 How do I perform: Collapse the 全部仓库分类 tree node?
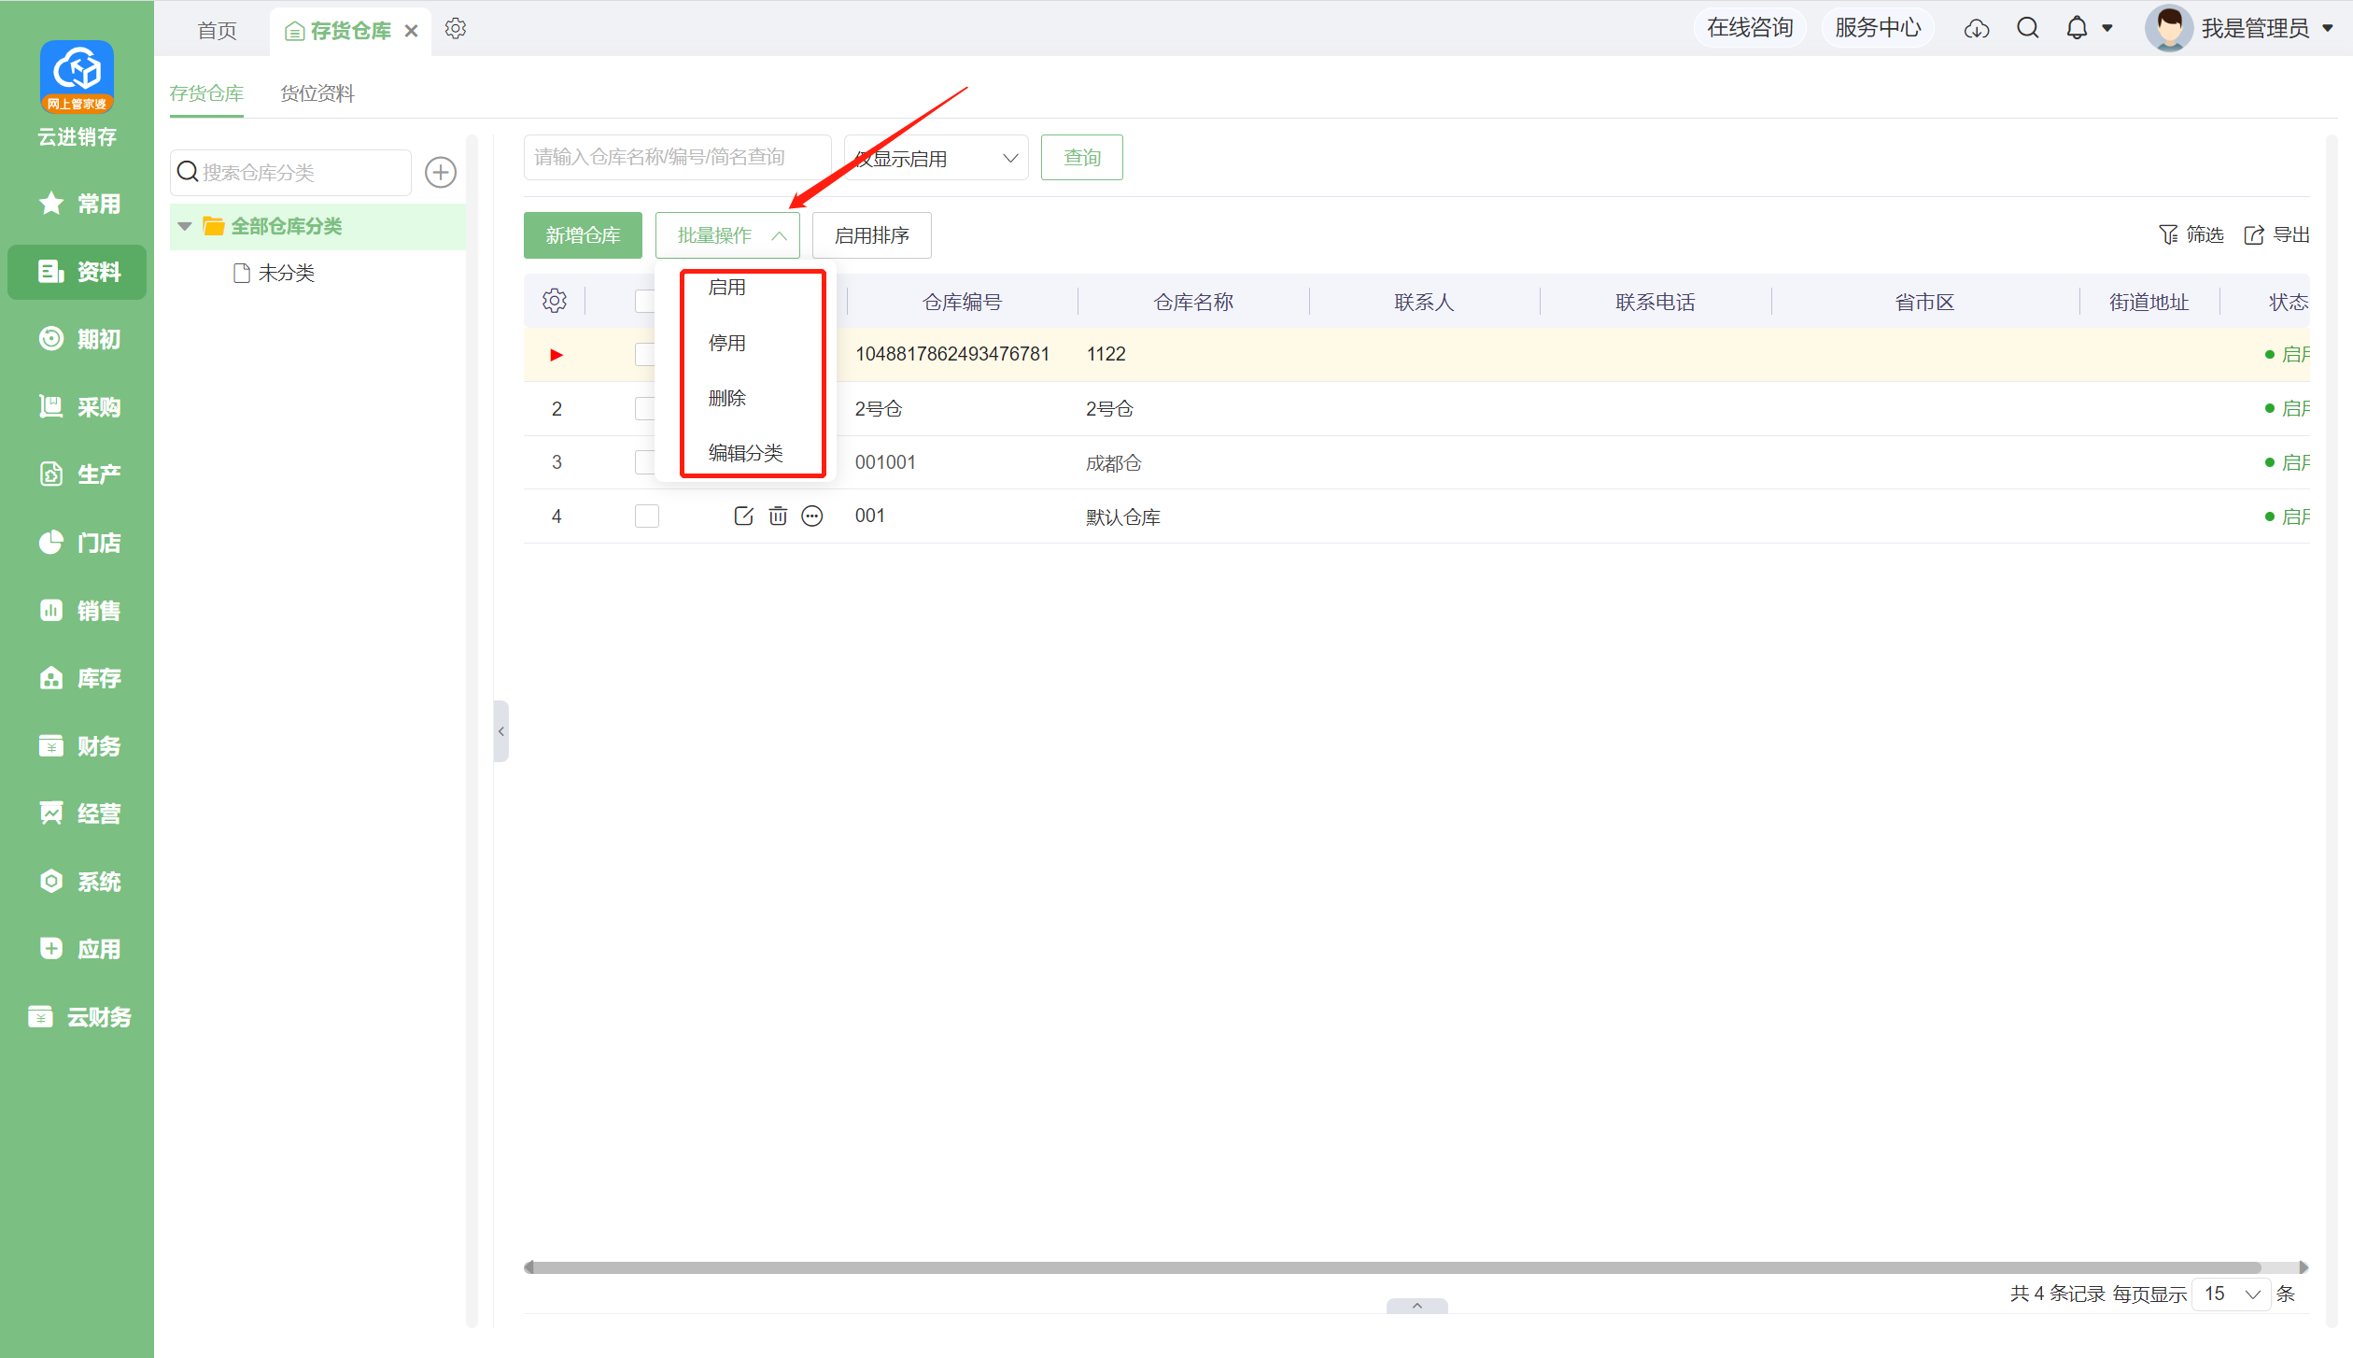pyautogui.click(x=185, y=226)
